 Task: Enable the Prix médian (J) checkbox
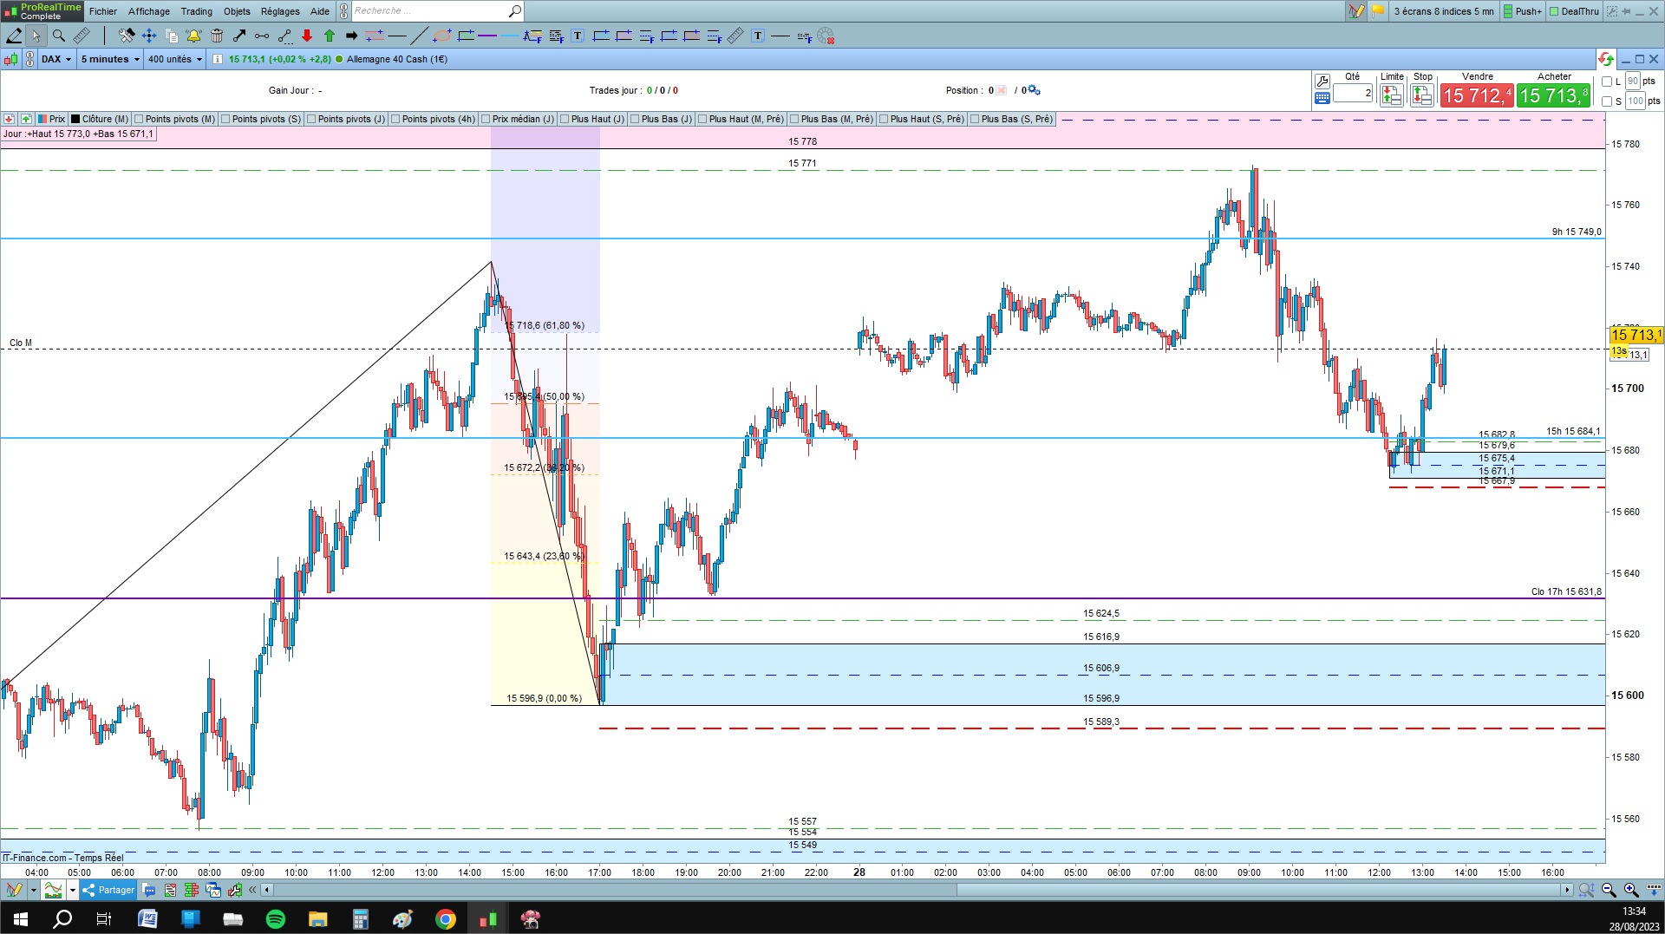pos(486,119)
